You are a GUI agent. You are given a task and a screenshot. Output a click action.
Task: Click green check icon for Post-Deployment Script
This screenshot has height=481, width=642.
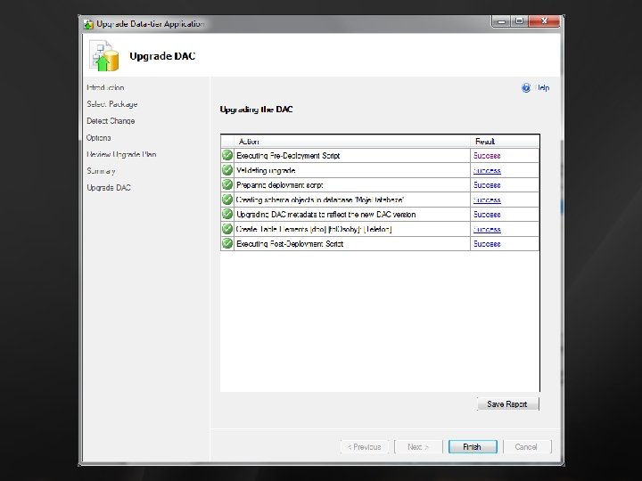[x=227, y=244]
